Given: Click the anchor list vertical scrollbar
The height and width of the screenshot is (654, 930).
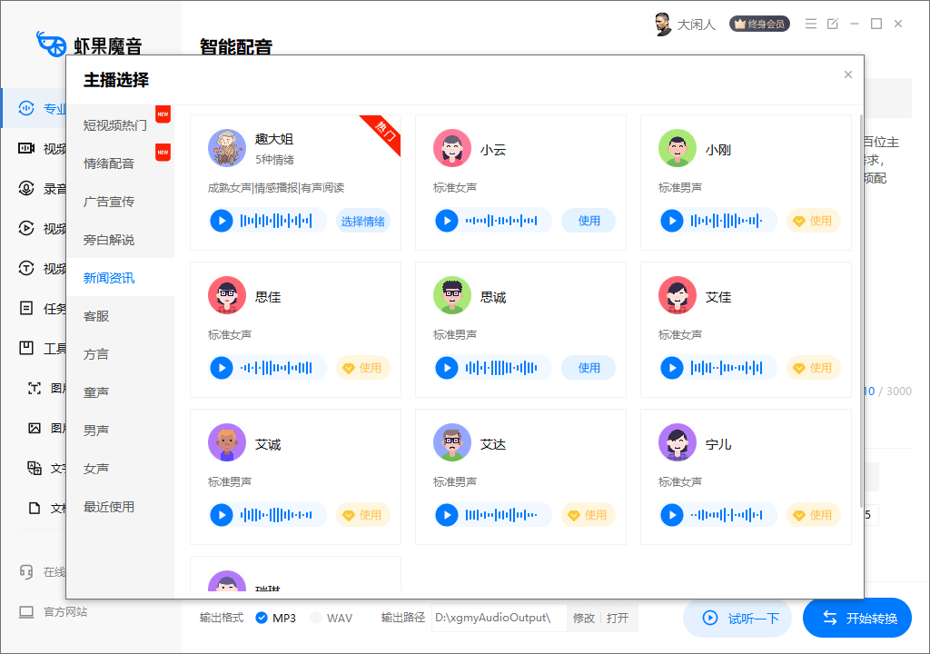Looking at the screenshot, I should [861, 309].
